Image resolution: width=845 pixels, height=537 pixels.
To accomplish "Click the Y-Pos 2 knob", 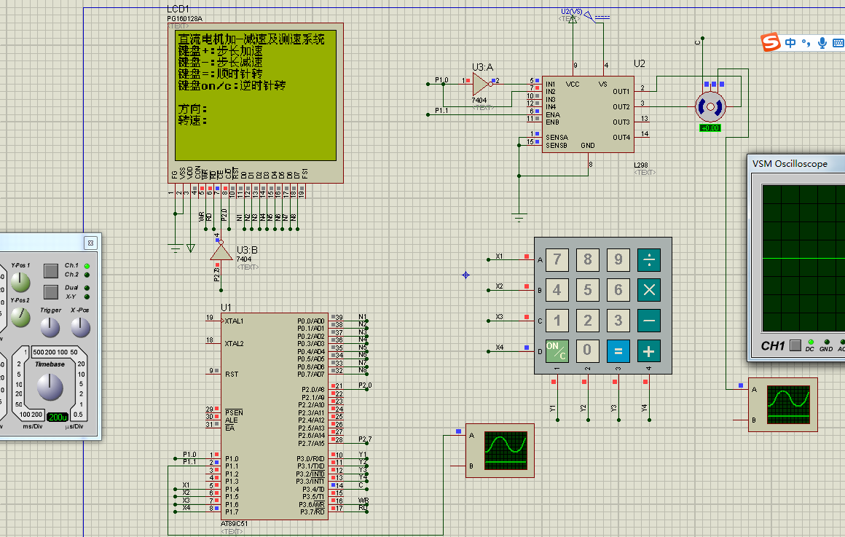I will [20, 317].
